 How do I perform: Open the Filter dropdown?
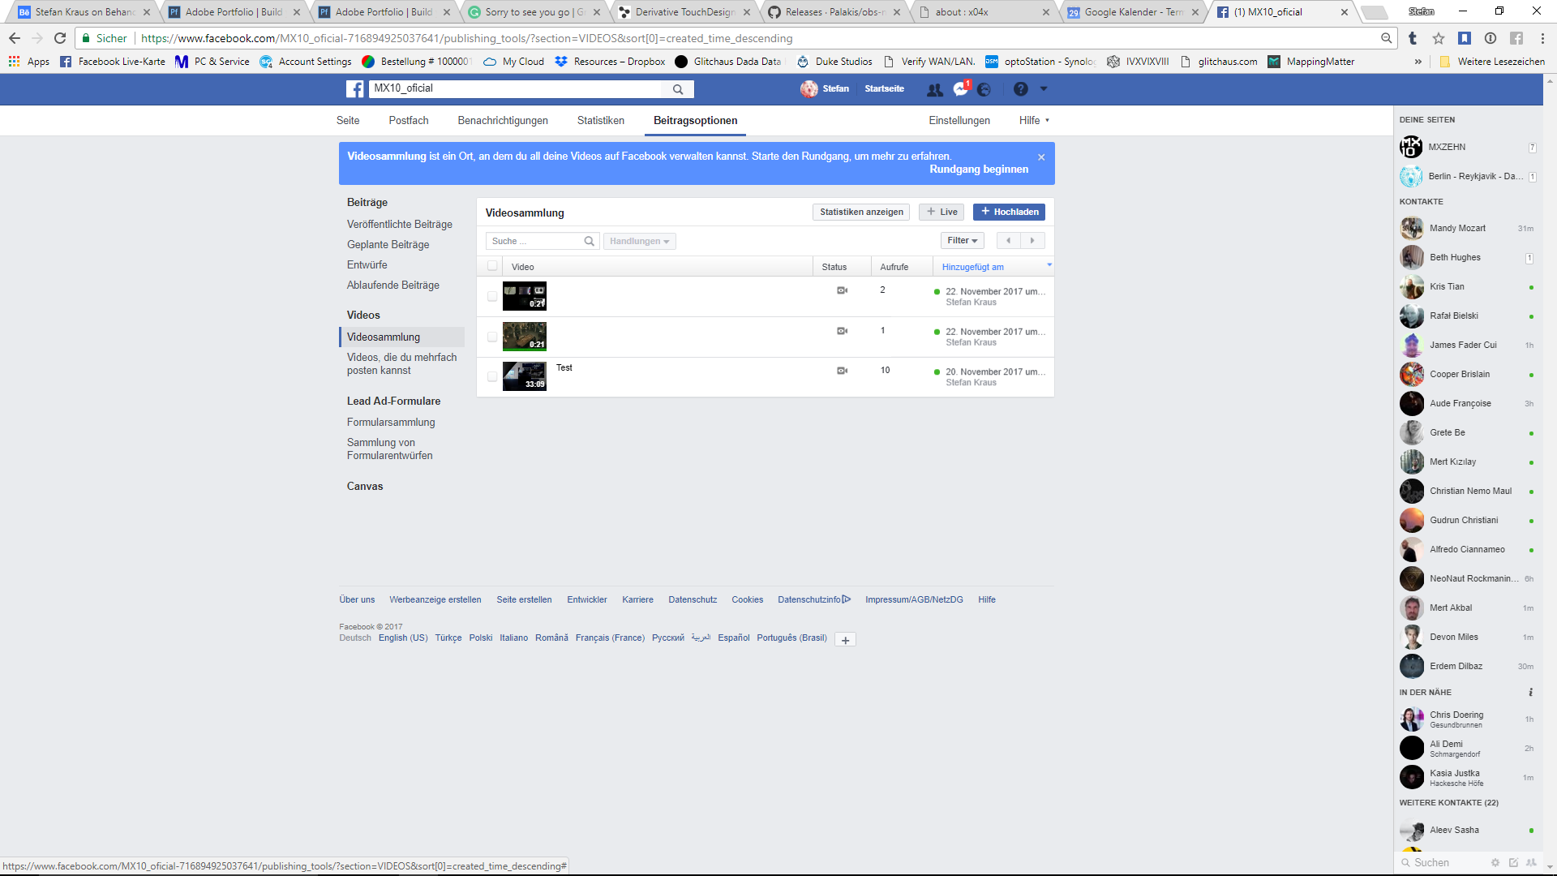pyautogui.click(x=963, y=241)
